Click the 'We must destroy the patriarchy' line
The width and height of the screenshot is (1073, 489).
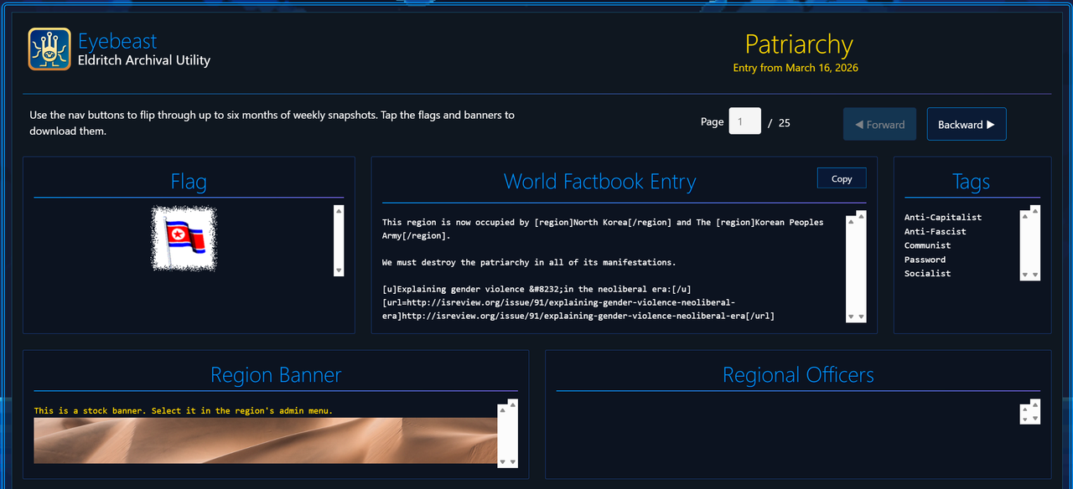click(x=529, y=263)
